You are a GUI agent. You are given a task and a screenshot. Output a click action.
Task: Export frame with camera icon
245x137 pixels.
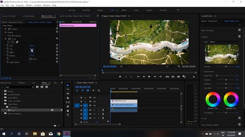(178, 76)
